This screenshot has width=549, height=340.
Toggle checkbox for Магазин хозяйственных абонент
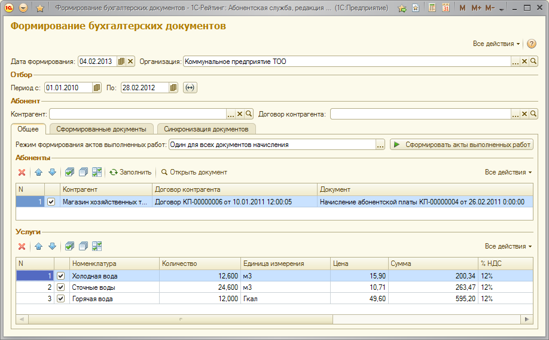[51, 202]
